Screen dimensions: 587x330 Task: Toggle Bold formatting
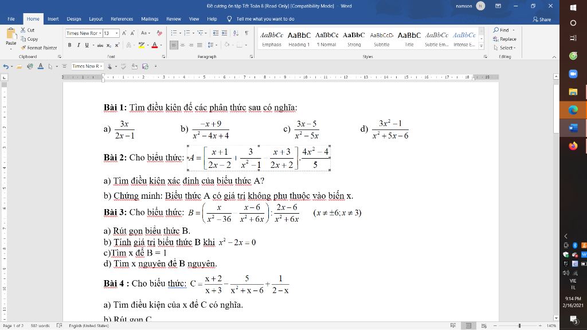(69, 45)
